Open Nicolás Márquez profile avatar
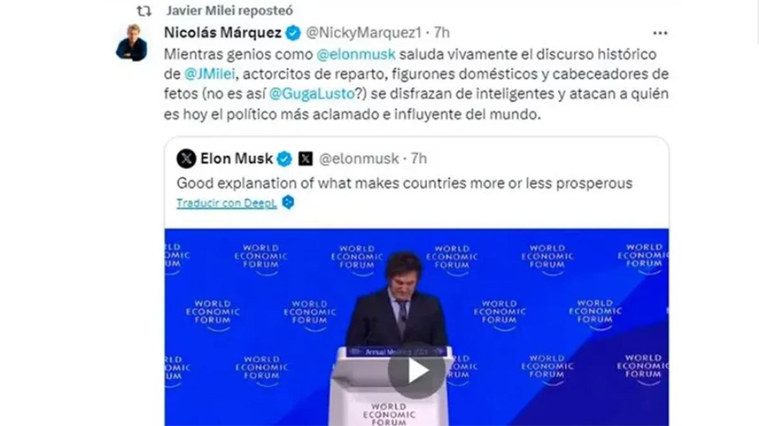 coord(132,43)
